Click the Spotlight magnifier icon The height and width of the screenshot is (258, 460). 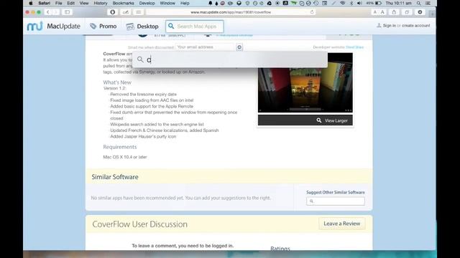pos(140,59)
